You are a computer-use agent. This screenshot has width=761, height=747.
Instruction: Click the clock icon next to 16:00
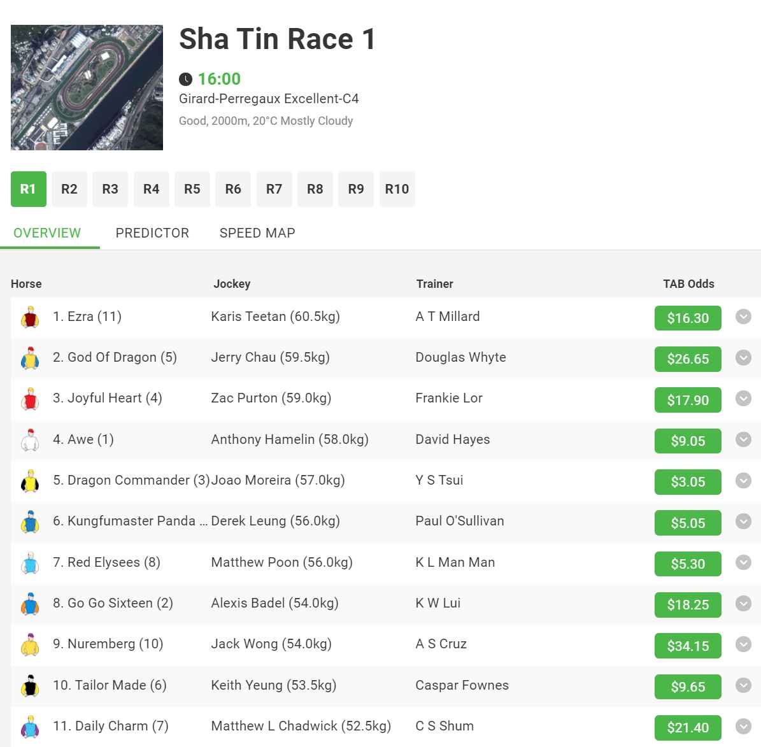(x=185, y=79)
